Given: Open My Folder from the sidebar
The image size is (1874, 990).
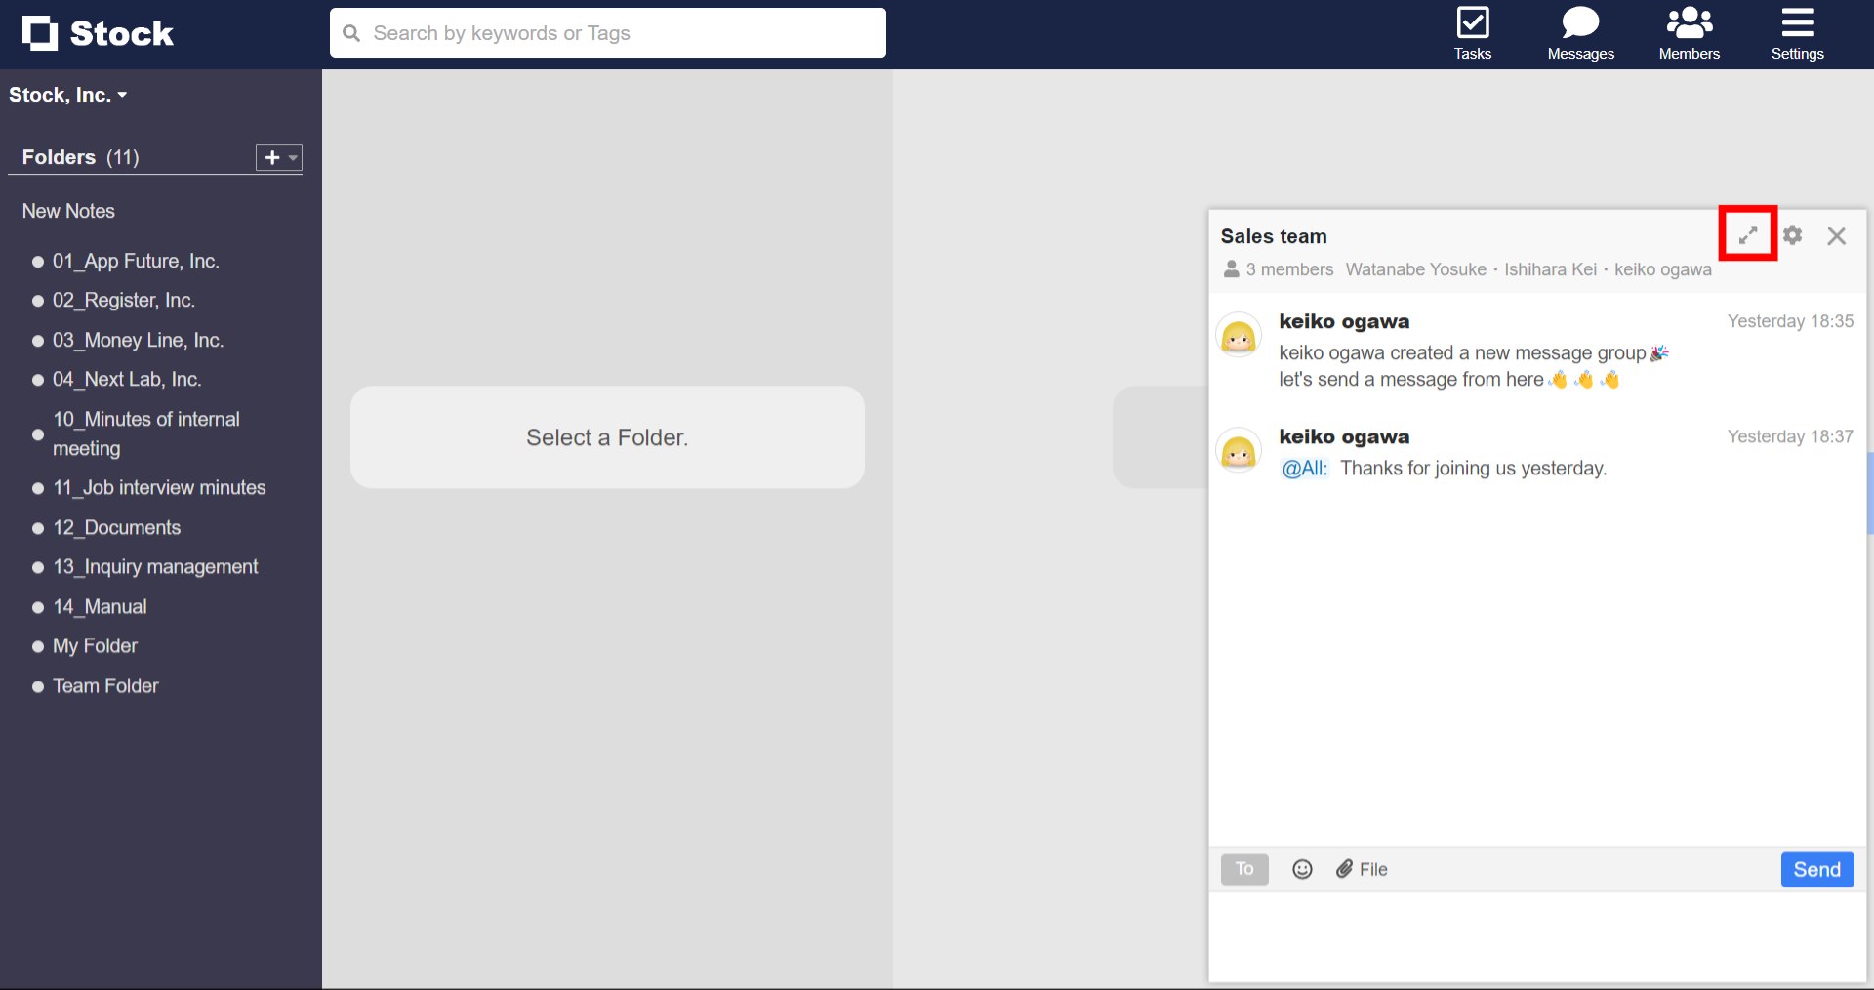Looking at the screenshot, I should (x=95, y=645).
